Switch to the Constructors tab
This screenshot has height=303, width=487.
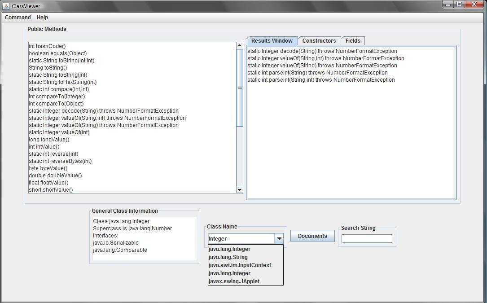319,40
